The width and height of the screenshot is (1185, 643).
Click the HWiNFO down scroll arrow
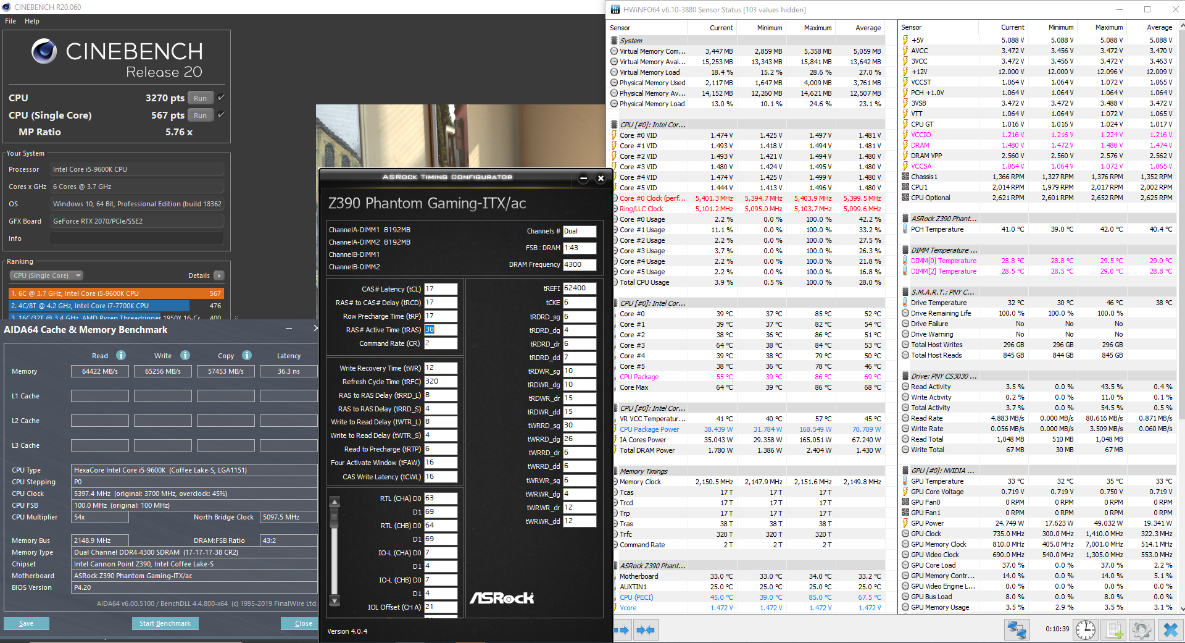coord(1182,608)
